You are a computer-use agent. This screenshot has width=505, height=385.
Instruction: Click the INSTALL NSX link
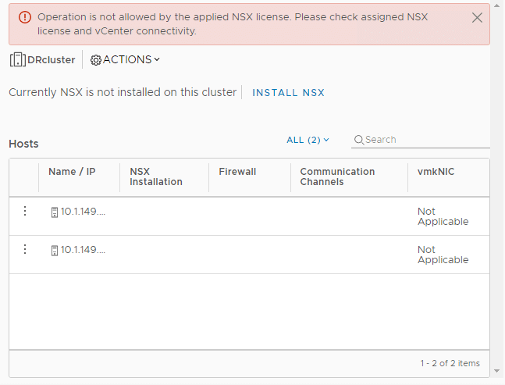pos(288,92)
